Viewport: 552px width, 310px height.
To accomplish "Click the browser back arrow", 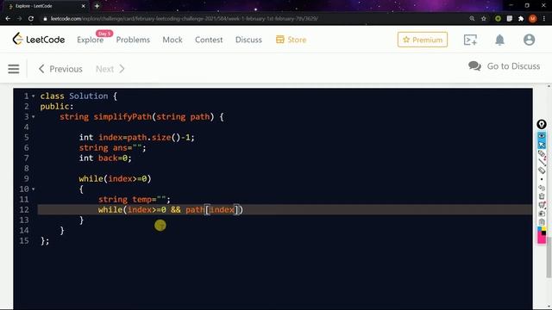I will coord(8,19).
